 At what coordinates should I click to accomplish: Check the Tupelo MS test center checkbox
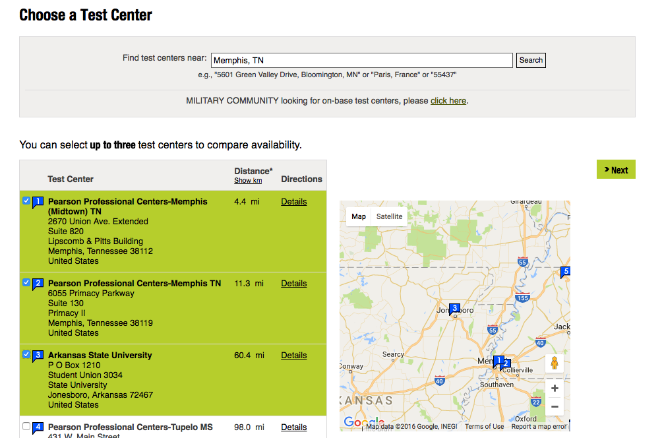26,426
